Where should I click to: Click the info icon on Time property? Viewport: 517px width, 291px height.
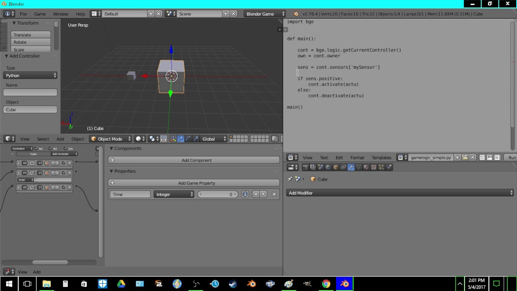pos(245,194)
